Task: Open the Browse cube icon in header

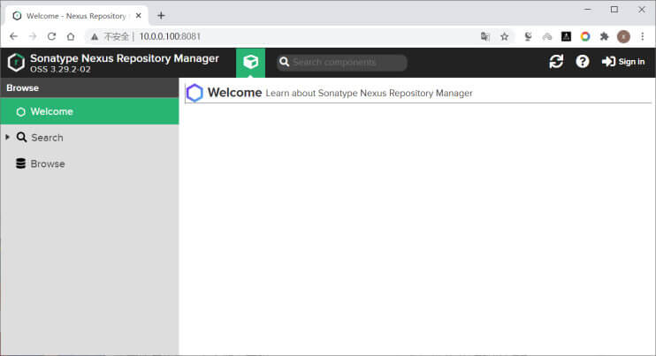Action: [x=250, y=63]
